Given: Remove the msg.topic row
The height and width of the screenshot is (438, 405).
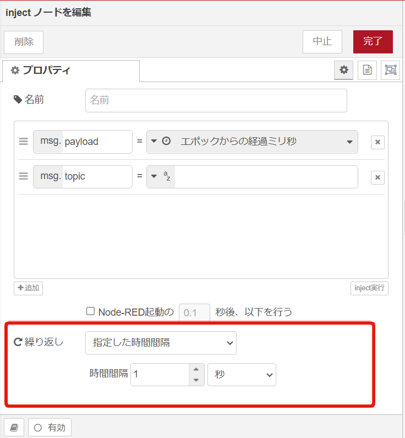Looking at the screenshot, I should 377,177.
